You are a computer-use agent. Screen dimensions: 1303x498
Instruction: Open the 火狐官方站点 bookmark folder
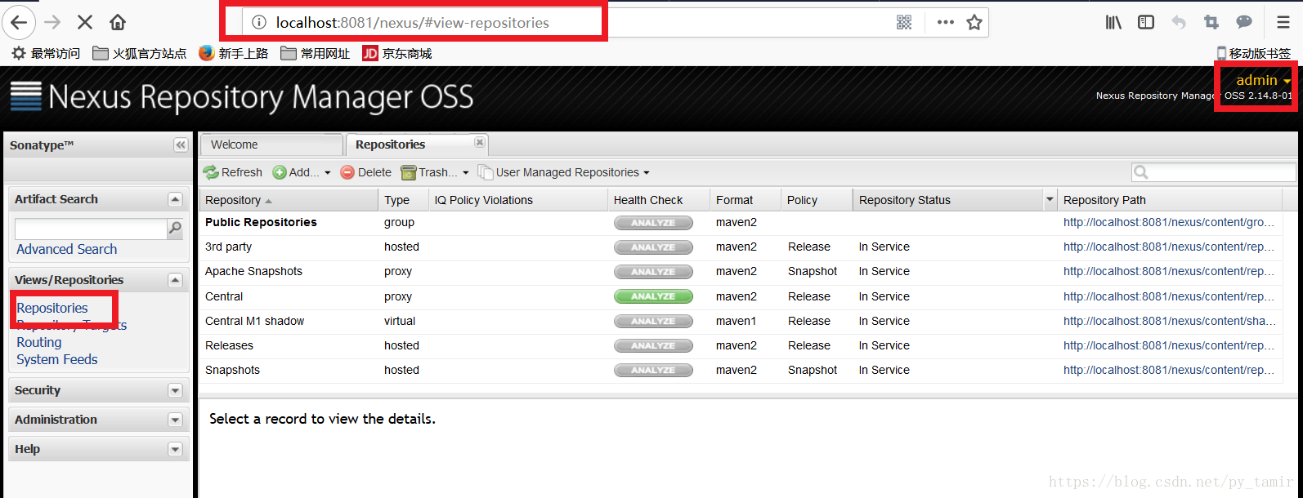(139, 53)
